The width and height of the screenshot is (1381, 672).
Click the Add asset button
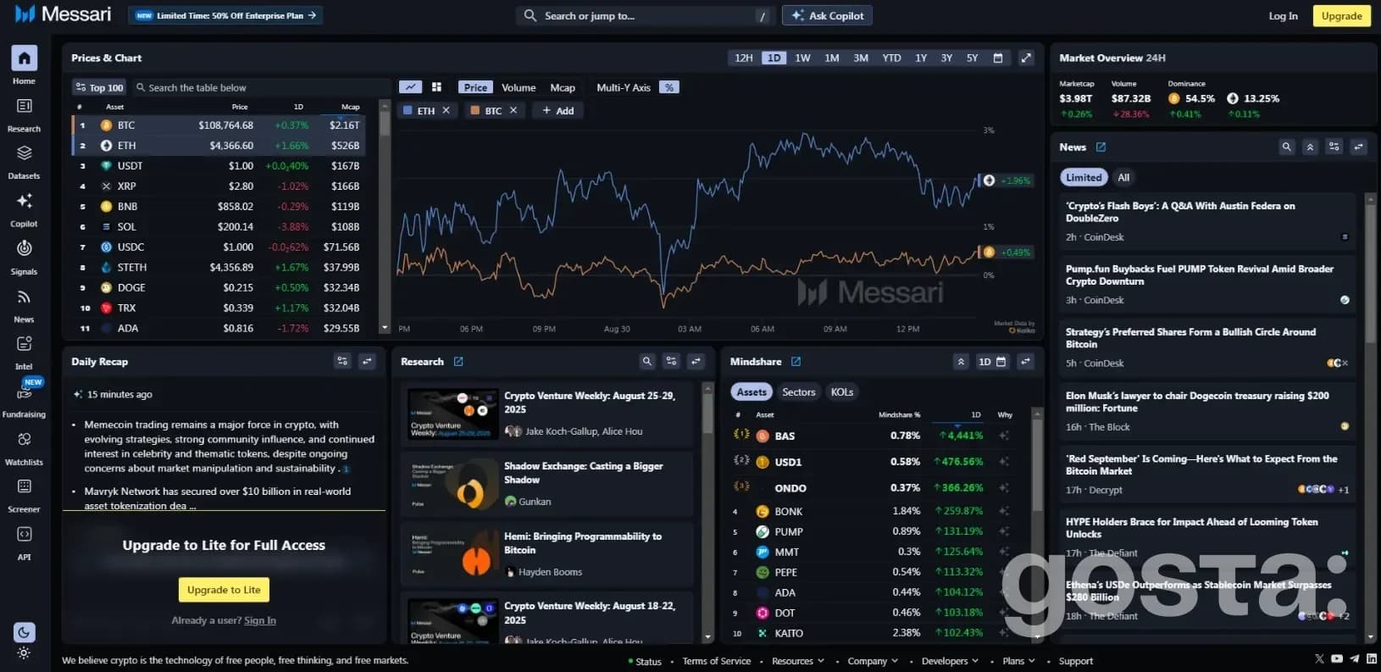click(x=557, y=110)
